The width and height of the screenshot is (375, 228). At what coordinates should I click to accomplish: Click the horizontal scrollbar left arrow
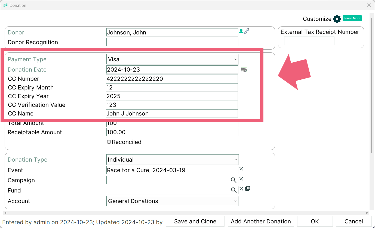5,213
